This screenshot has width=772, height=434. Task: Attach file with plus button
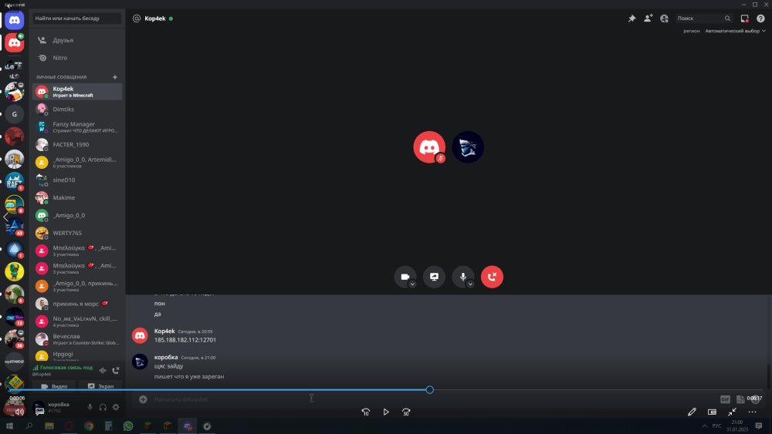pyautogui.click(x=143, y=399)
